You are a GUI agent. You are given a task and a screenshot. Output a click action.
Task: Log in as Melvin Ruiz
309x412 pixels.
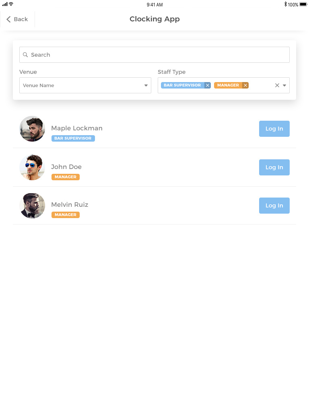pos(274,206)
